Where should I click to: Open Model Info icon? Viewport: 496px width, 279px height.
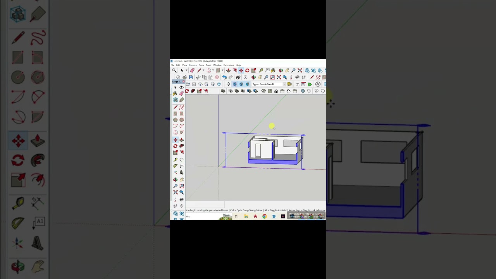click(x=246, y=77)
